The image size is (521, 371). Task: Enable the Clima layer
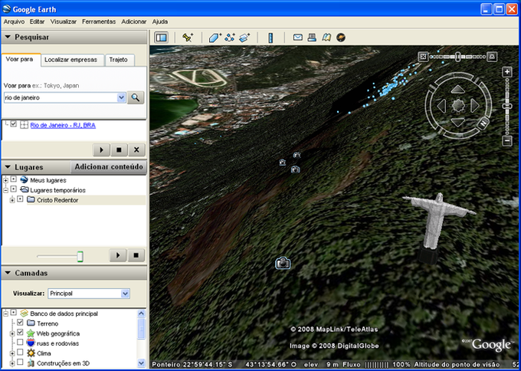click(x=20, y=352)
